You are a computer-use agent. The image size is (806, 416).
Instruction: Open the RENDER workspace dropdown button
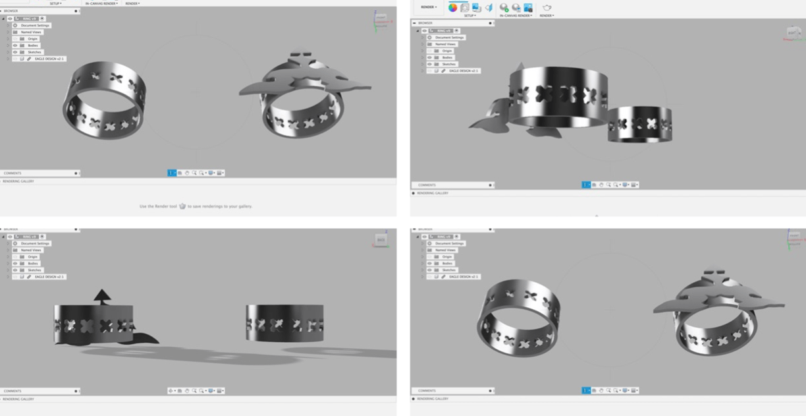[x=427, y=7]
